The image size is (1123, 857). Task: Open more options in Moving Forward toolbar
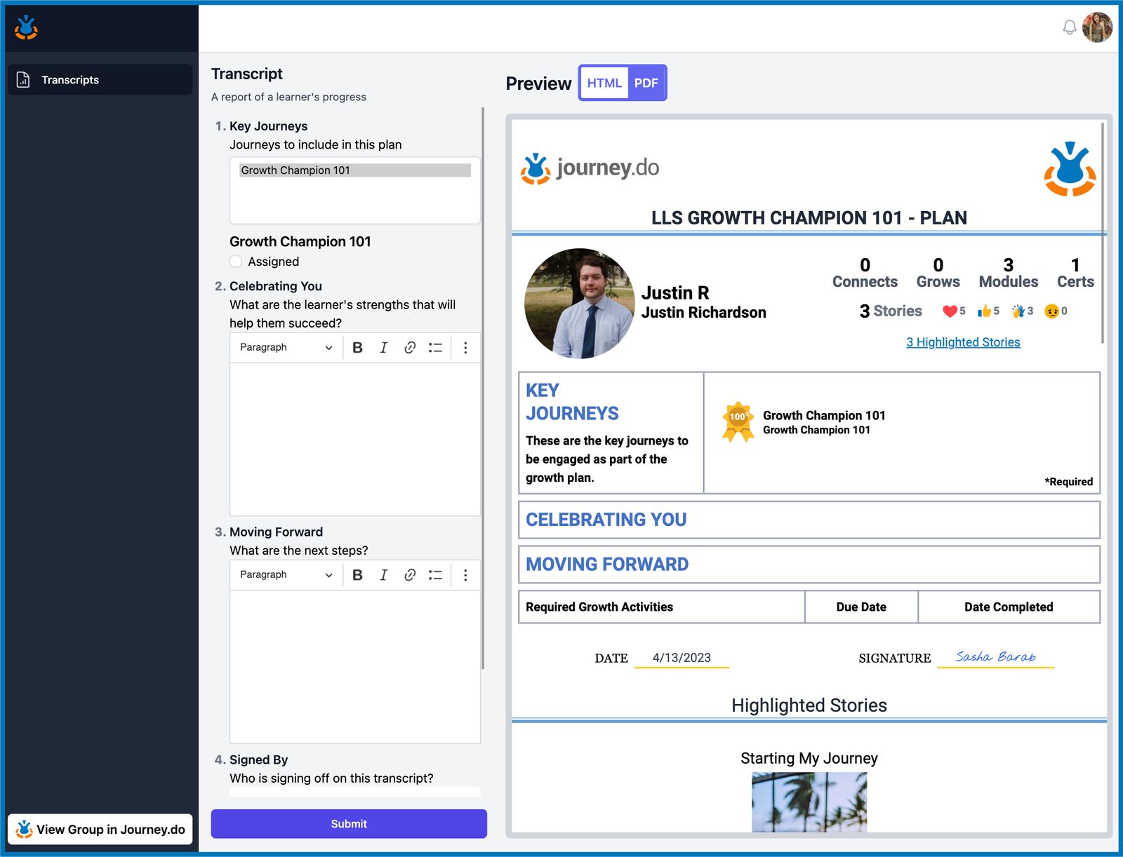(x=465, y=574)
